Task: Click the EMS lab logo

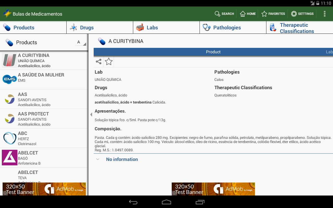Action: pyautogui.click(x=10, y=79)
